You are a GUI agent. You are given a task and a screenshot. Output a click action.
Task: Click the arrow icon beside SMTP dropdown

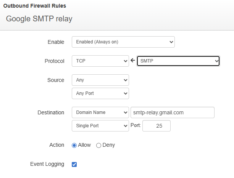click(133, 61)
